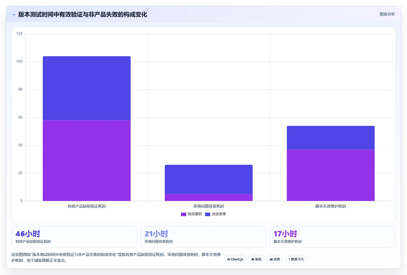407x275 pixels.
Task: Click sparkle icon inside 数据卡片 chip
Action: (x=289, y=259)
